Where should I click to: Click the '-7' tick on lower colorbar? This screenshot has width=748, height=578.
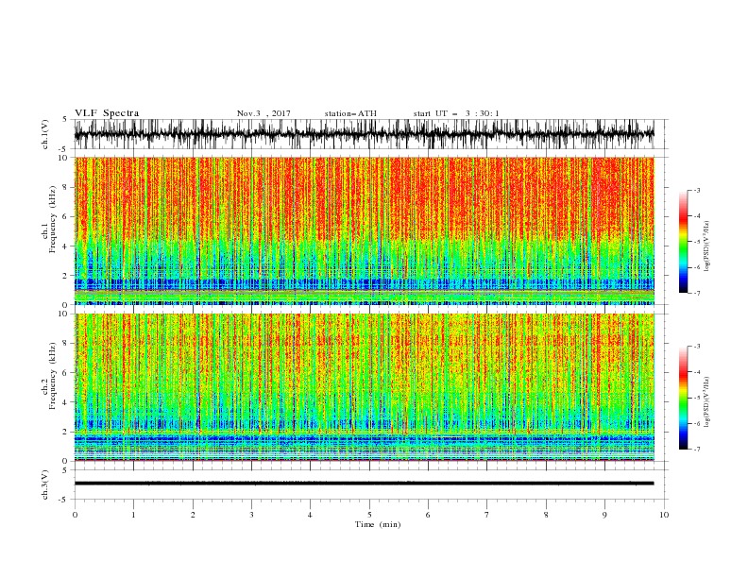(697, 450)
